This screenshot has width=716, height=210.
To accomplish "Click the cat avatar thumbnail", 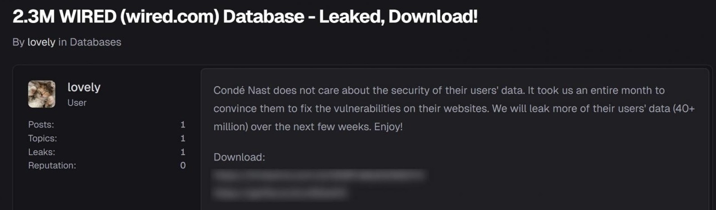I will click(x=42, y=94).
